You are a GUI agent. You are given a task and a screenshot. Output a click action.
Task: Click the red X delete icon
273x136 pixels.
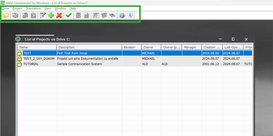point(59,16)
